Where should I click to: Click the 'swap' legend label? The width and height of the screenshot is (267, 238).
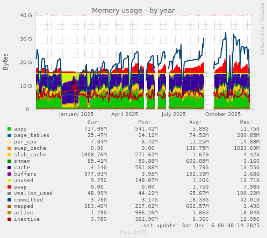point(20,187)
